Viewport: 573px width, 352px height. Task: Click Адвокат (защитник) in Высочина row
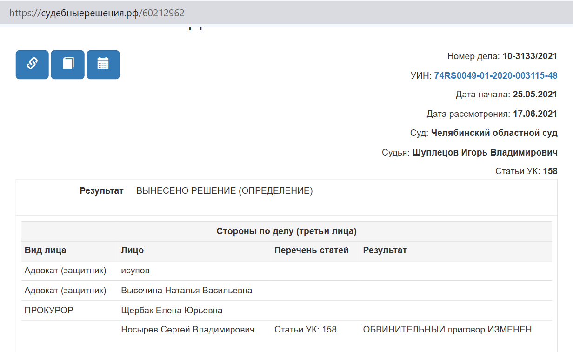[x=66, y=291]
